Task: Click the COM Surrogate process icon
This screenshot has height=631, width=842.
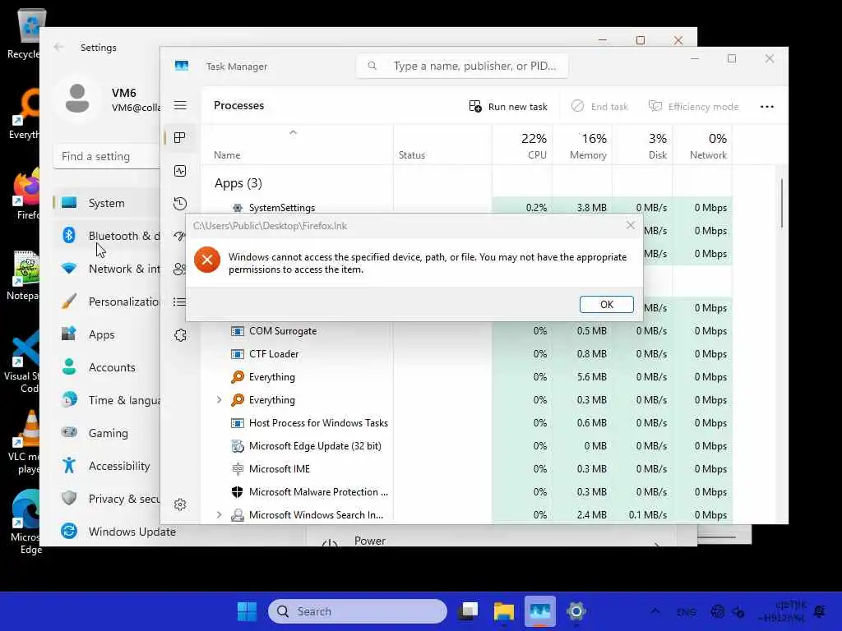Action: [x=237, y=331]
